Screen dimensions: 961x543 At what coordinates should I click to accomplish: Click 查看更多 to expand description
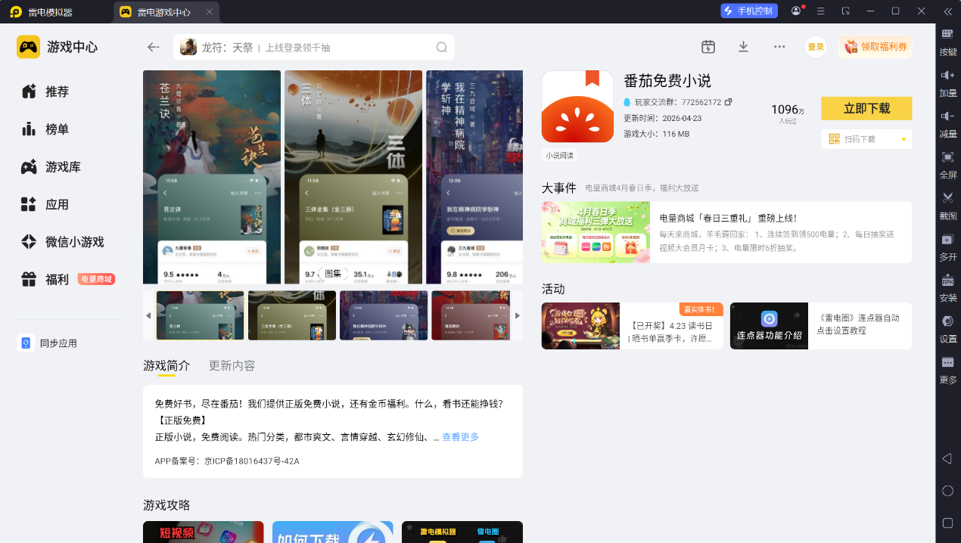[461, 437]
